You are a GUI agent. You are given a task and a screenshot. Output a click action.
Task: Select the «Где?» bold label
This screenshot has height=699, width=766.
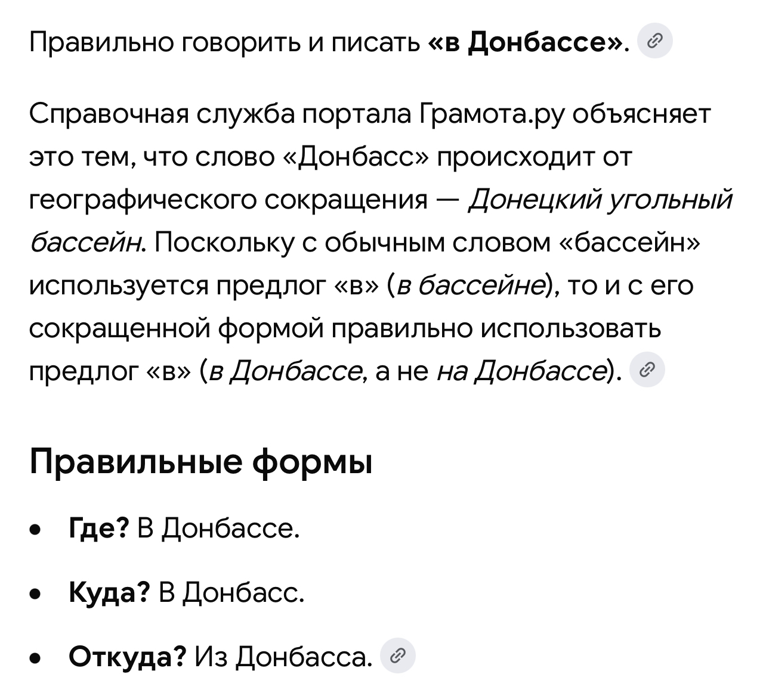point(99,527)
